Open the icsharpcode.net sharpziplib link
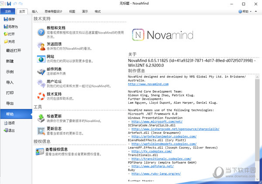 click(x=175, y=129)
